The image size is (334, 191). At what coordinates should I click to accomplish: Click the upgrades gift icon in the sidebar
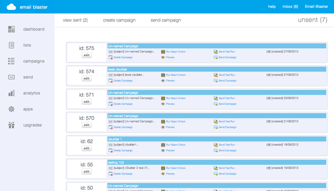11,125
